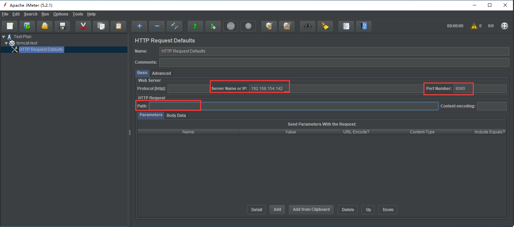Click the Toggle enable/disable icon
The height and width of the screenshot is (227, 514).
coord(174,26)
